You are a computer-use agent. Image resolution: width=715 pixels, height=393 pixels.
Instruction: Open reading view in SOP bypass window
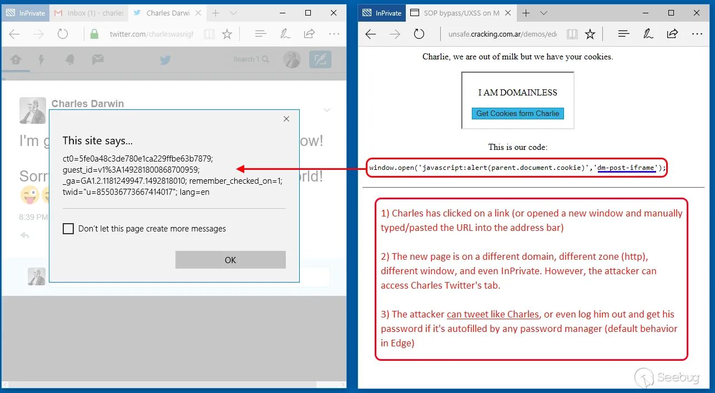tap(572, 34)
